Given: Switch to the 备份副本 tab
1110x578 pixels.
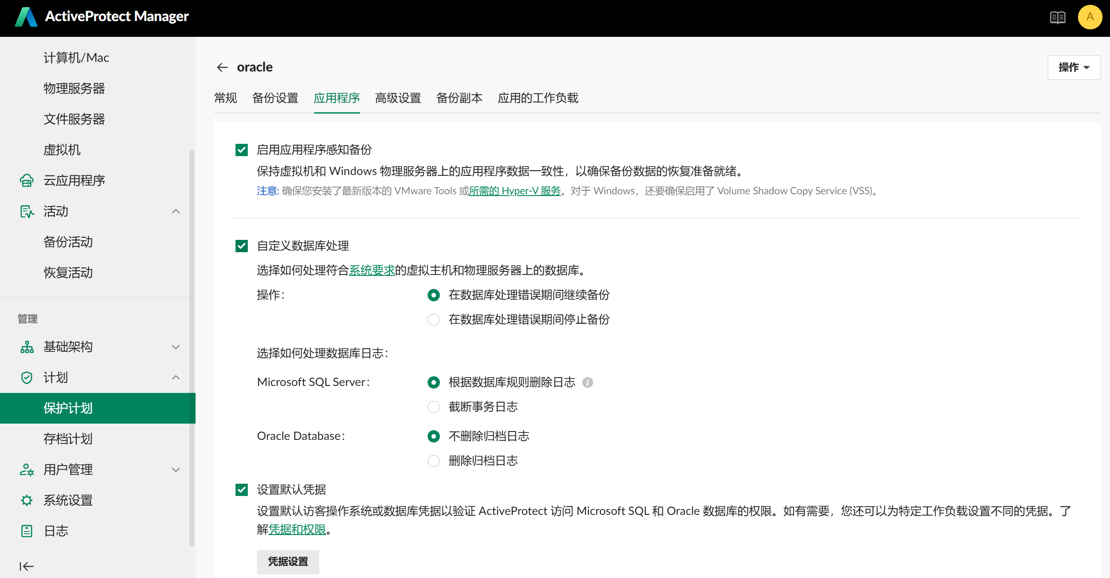Looking at the screenshot, I should pos(460,98).
